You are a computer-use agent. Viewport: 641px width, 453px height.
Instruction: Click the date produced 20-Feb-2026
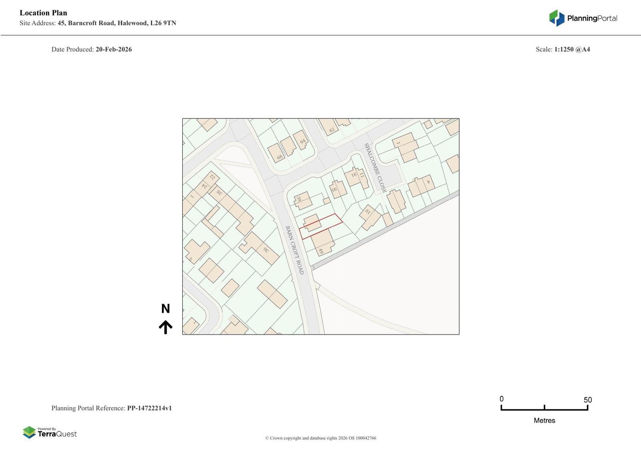(113, 49)
